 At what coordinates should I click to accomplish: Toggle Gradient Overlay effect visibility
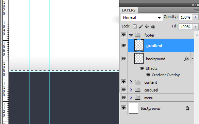tap(148, 75)
